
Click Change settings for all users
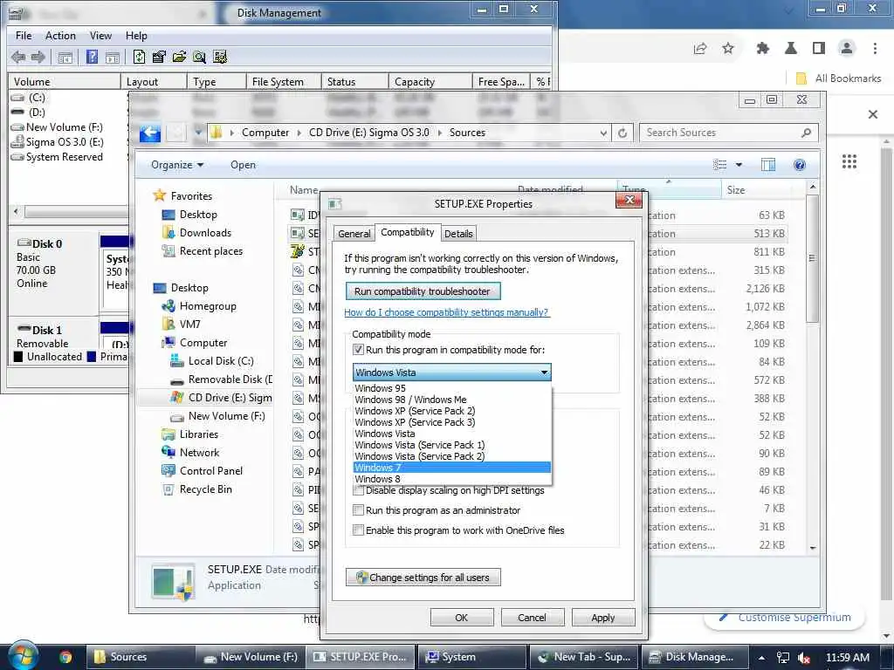423,578
